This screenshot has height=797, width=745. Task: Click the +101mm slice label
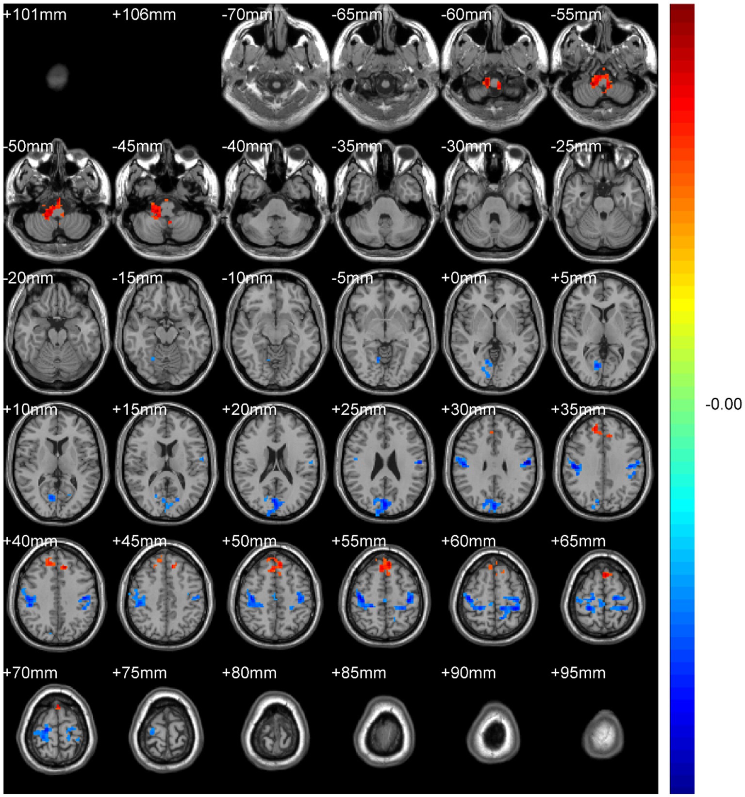click(x=35, y=15)
